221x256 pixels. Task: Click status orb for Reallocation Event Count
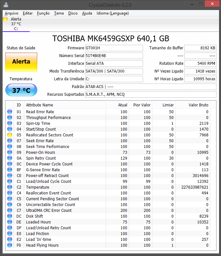10,193
